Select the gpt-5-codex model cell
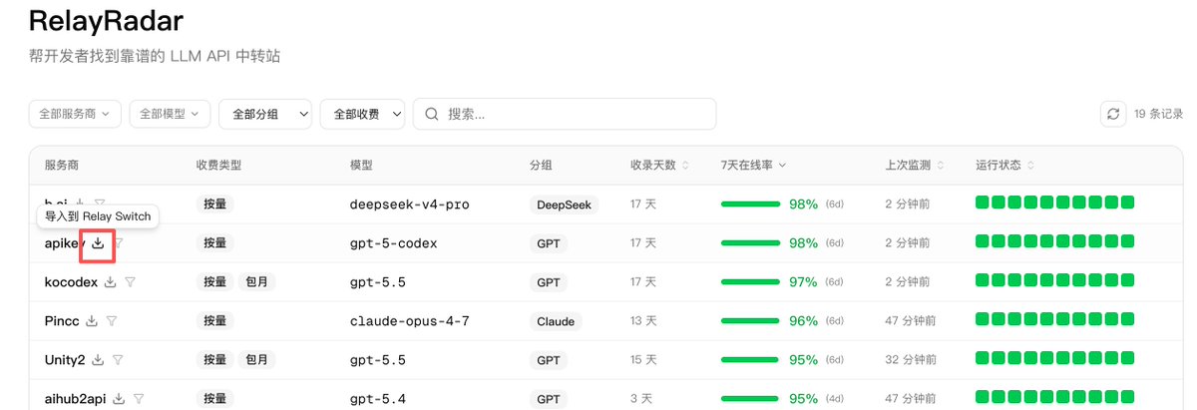Viewport: 1197px width, 410px height. (393, 242)
